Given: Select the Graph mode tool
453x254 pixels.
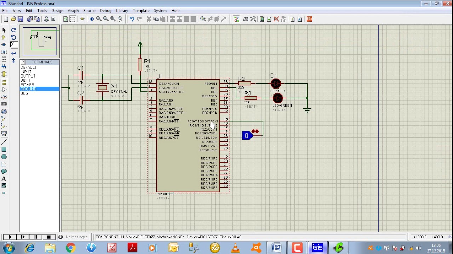Looking at the screenshot, I should [x=4, y=97].
